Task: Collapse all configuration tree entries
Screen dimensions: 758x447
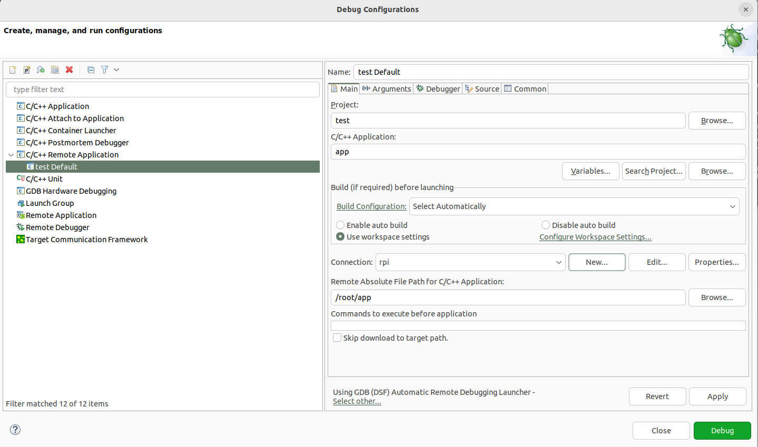Action: point(91,69)
